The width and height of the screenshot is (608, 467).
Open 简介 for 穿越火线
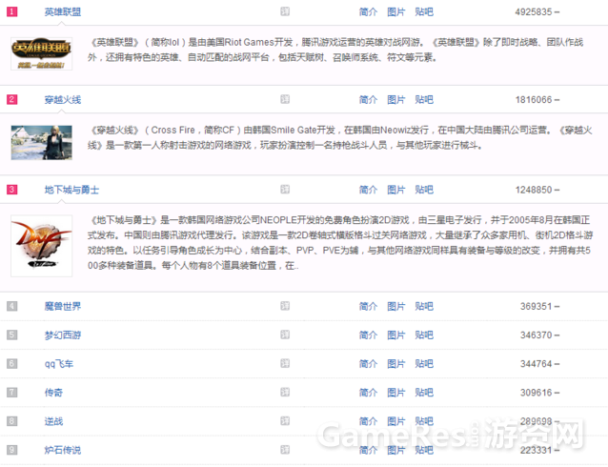coord(368,100)
